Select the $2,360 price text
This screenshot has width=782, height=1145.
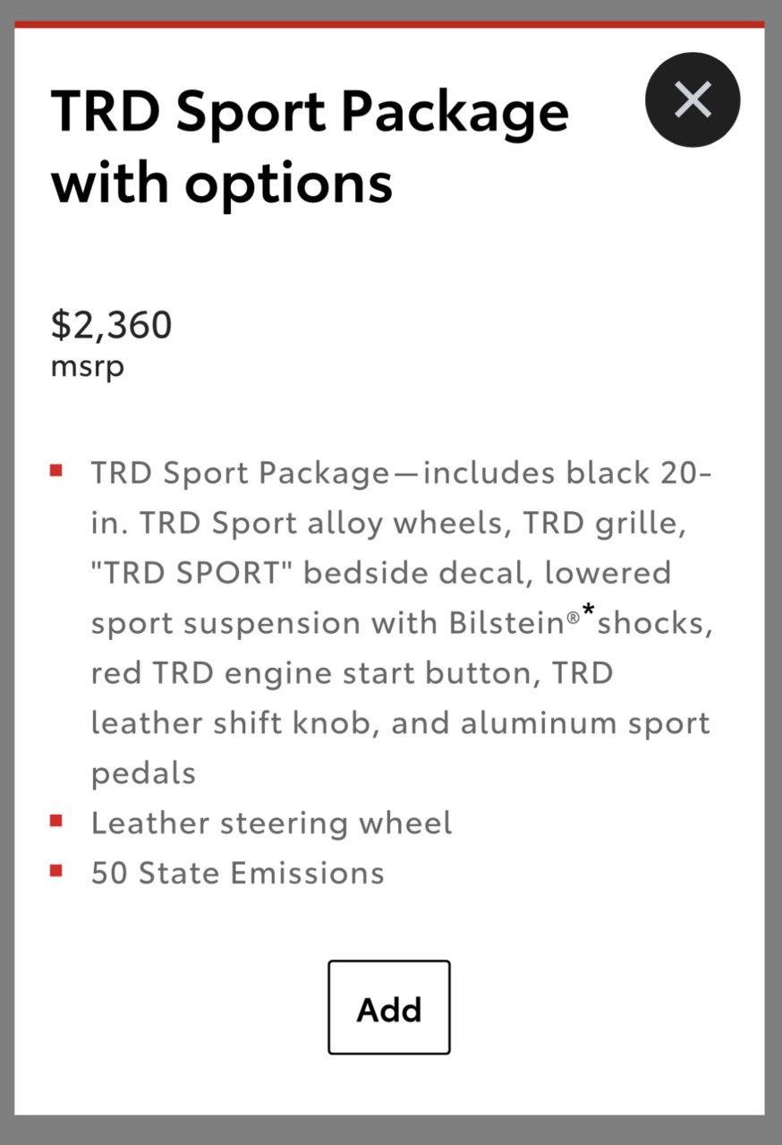[x=111, y=324]
